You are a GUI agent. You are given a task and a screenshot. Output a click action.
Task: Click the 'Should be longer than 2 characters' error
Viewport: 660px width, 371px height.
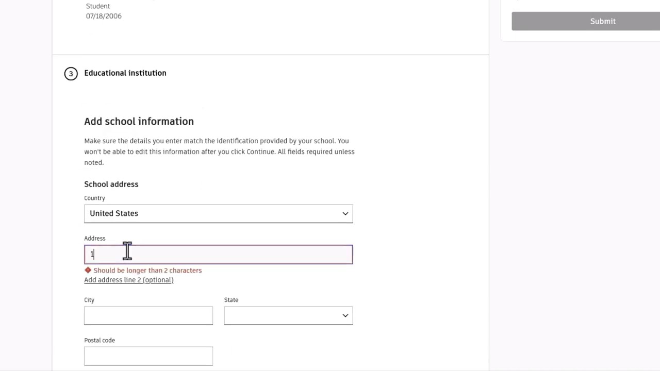point(147,270)
